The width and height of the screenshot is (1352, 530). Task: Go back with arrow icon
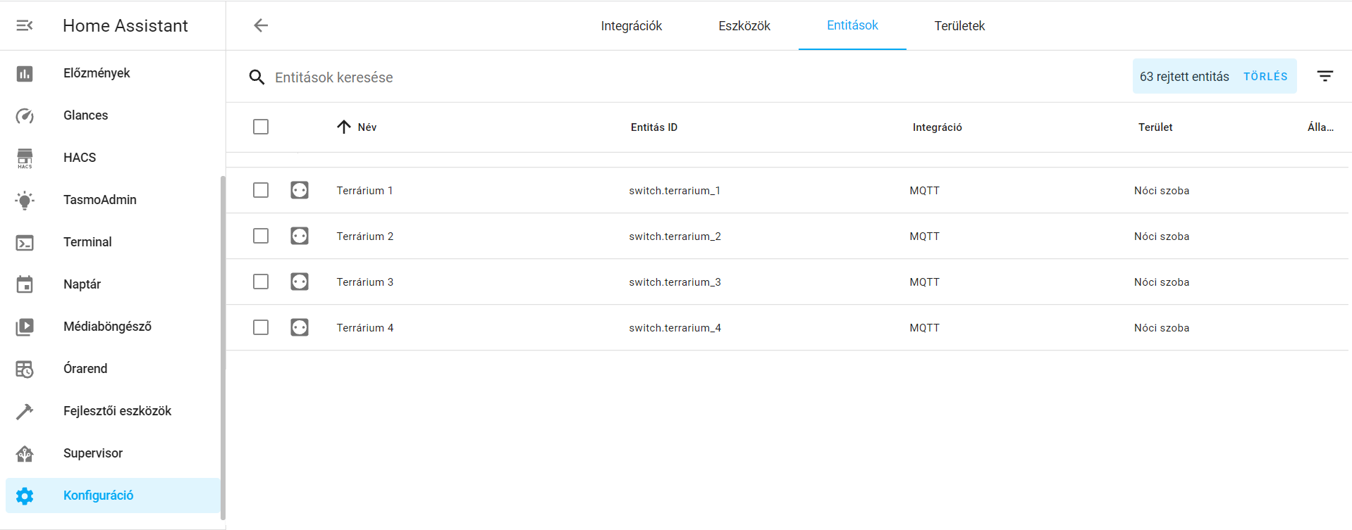tap(261, 25)
